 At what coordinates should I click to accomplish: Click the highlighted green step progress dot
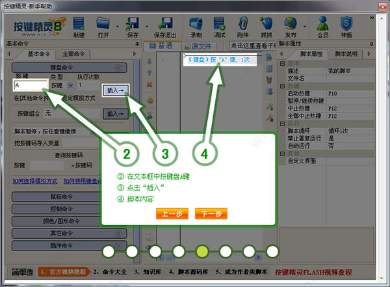point(202,252)
